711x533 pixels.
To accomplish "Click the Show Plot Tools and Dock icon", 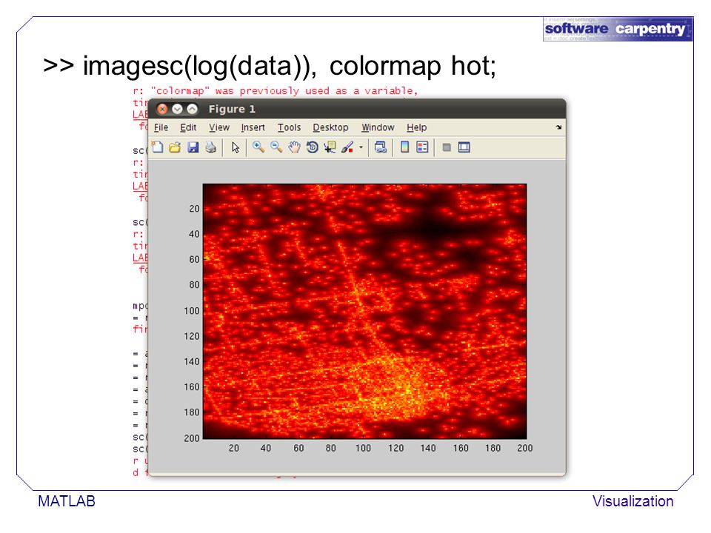I will (x=464, y=147).
